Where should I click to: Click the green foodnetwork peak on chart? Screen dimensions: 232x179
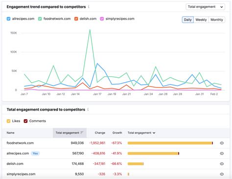point(90,30)
